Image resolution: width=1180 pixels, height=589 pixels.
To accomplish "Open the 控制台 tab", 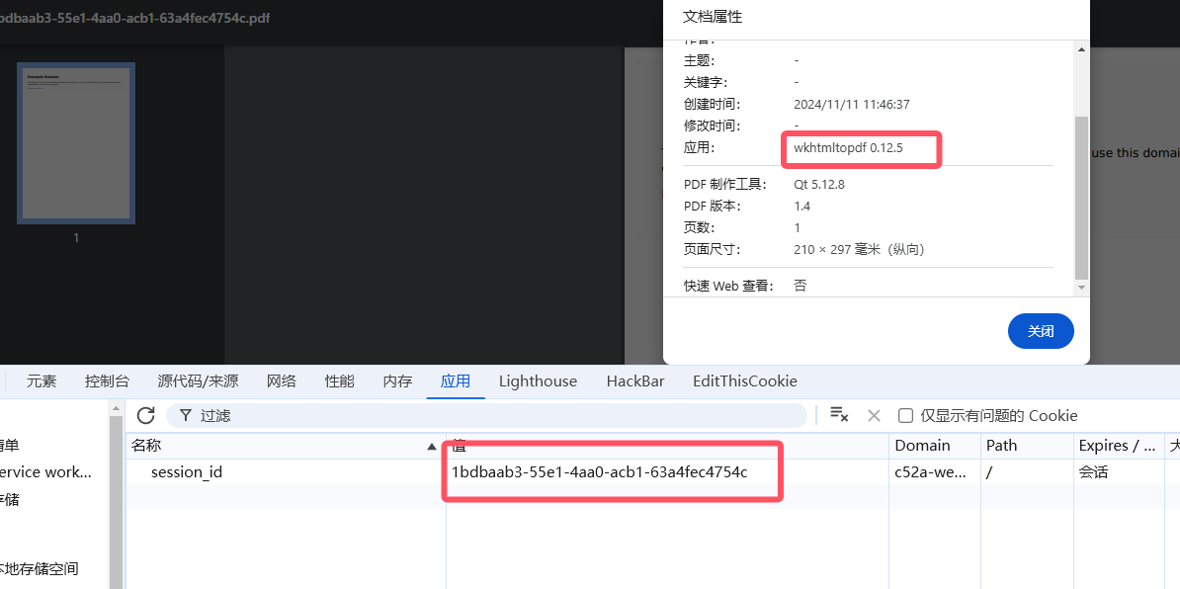I will [107, 381].
